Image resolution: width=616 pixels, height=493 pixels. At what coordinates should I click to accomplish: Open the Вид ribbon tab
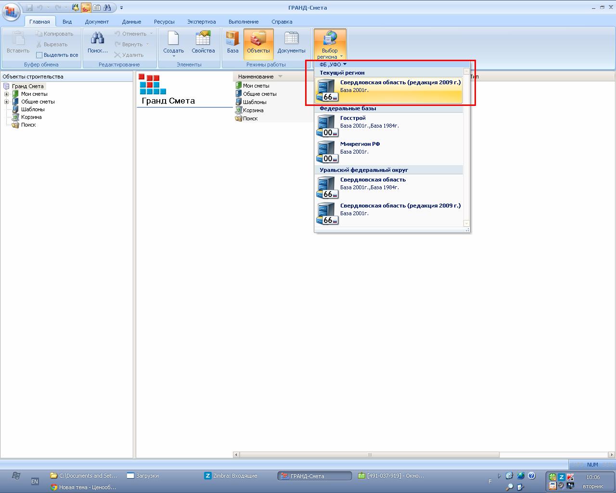[x=67, y=22]
